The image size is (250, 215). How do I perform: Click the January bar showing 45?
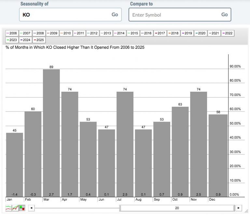[x=15, y=165]
